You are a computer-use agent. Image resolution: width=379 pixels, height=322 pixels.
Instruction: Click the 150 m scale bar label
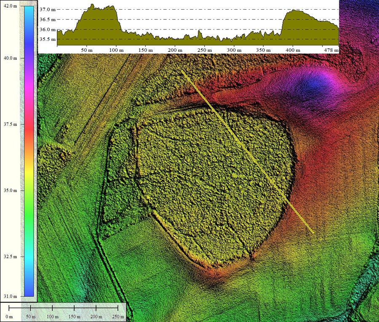tap(75, 317)
